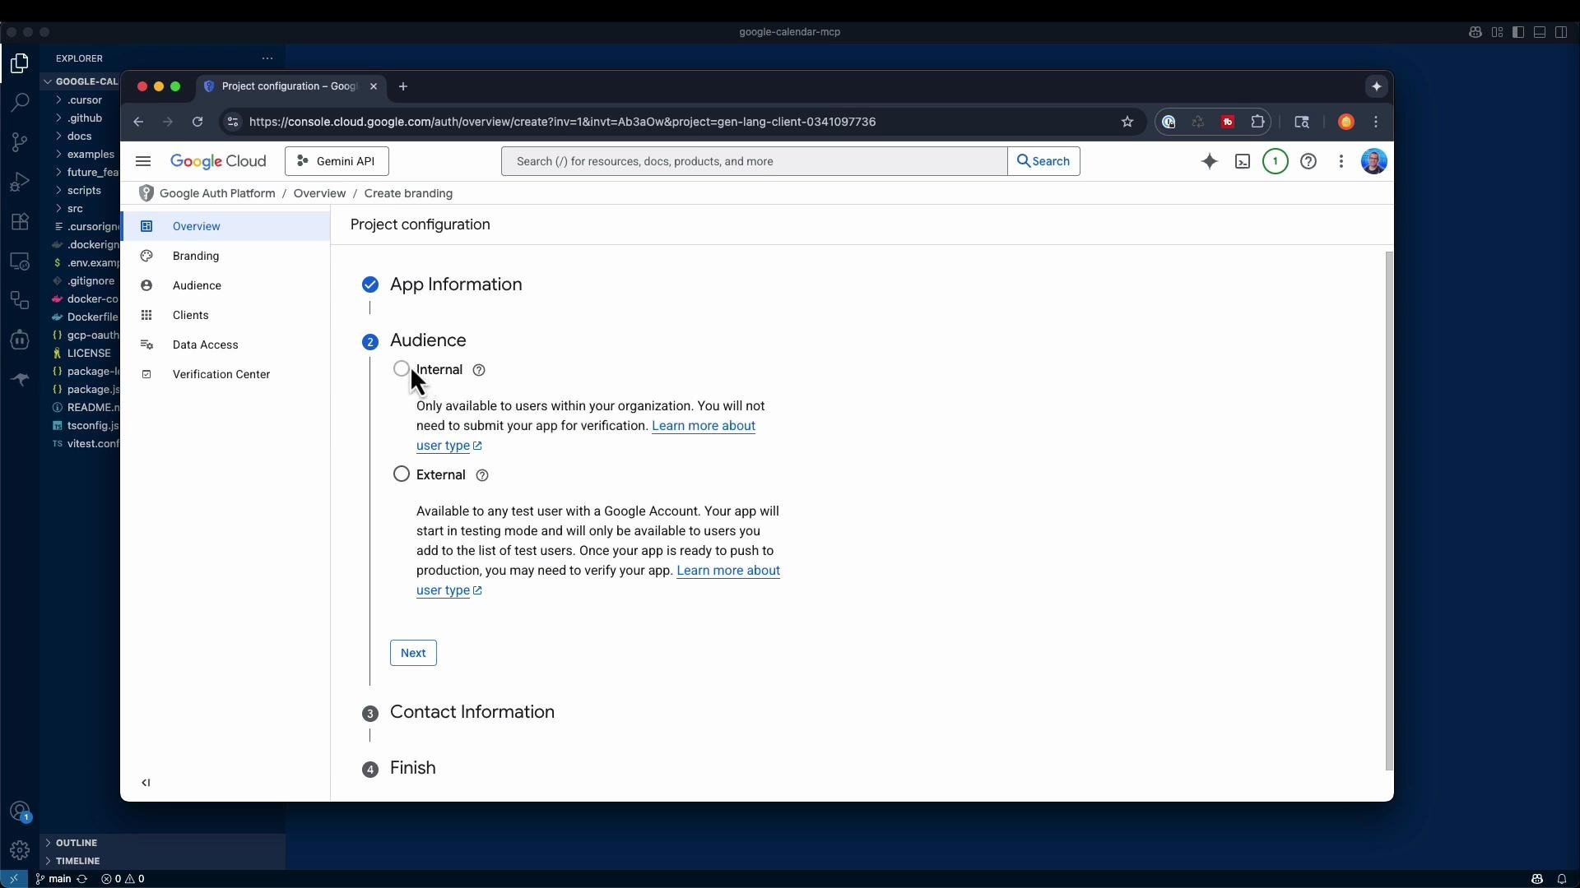Open the Cloud console more options menu
This screenshot has width=1580, height=888.
[1341, 161]
